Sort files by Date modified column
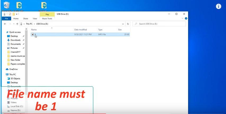This screenshot has height=114, width=226. (81, 30)
